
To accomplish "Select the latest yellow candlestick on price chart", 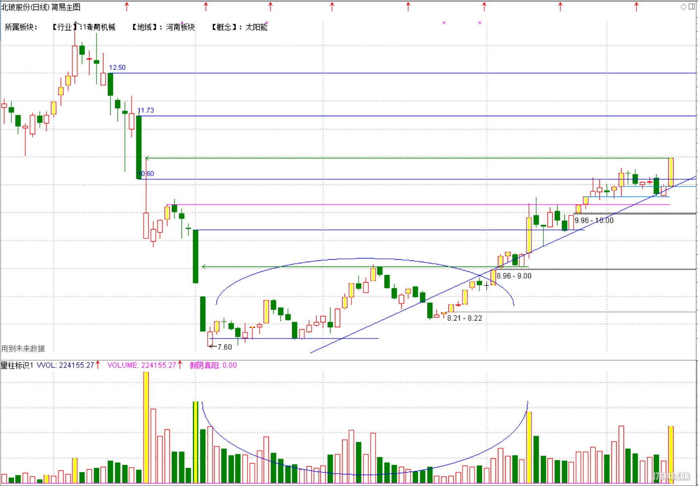I will [x=671, y=172].
